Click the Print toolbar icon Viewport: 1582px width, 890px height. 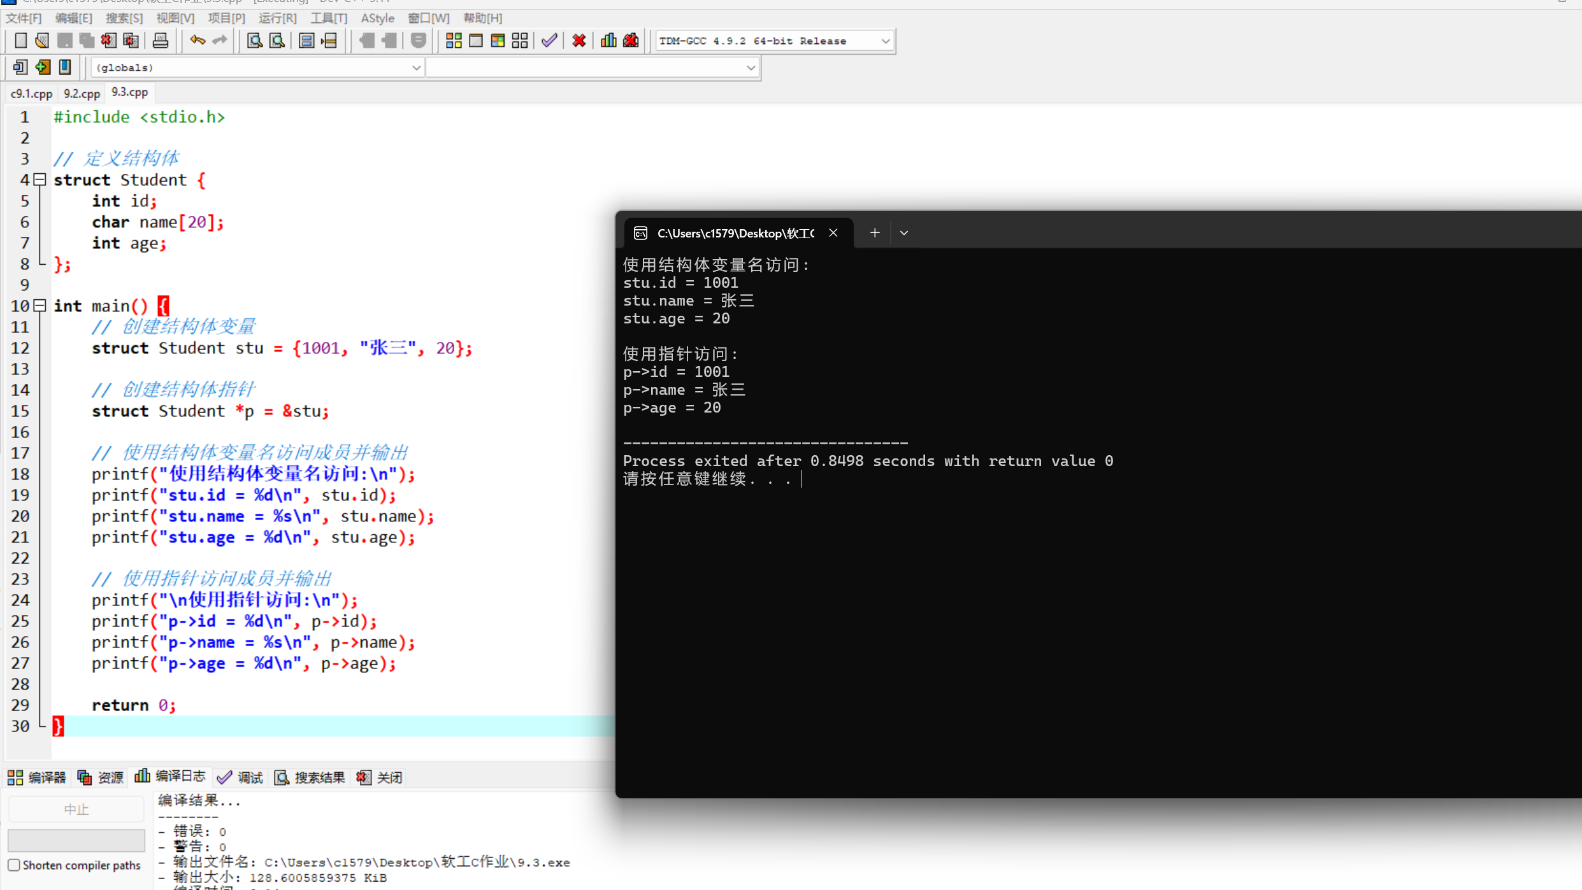[161, 41]
